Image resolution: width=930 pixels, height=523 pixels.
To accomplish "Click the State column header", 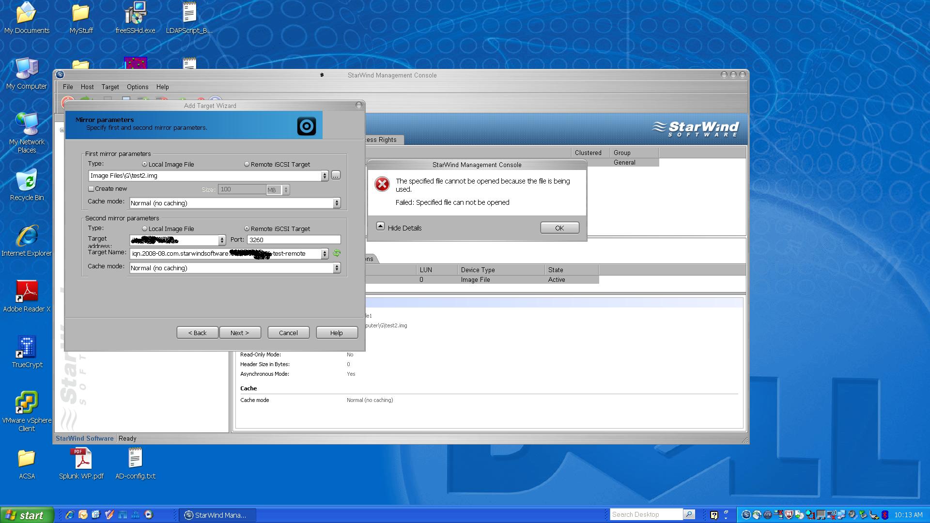I will [572, 270].
